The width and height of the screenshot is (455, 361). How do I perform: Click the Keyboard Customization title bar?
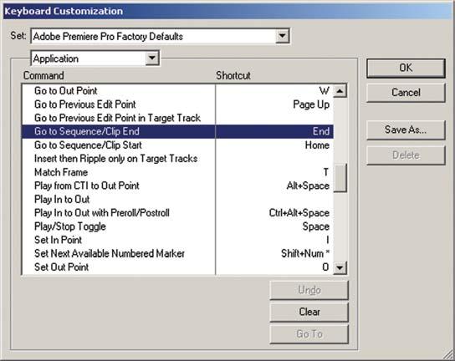coord(227,12)
